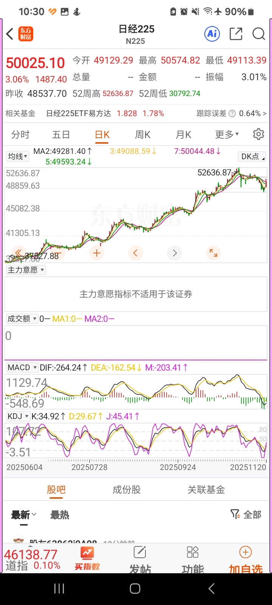The height and width of the screenshot is (605, 272).
Task: Open 日经225ETF易方达 related fund
Action: coord(78,113)
